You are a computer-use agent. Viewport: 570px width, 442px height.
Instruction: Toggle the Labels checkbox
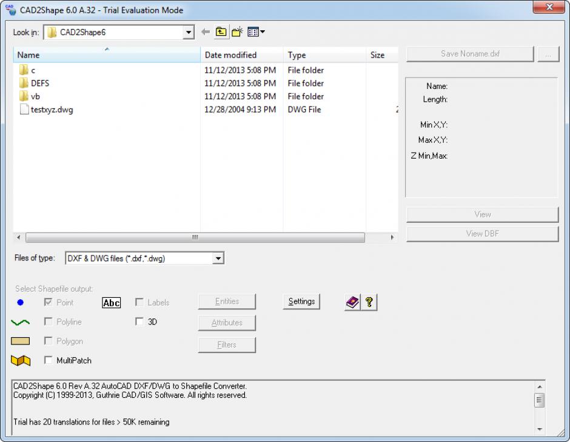point(139,302)
